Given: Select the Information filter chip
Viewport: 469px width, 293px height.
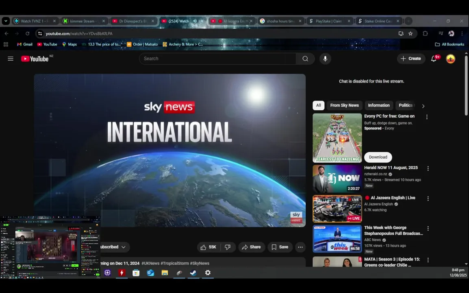Looking at the screenshot, I should (379, 105).
